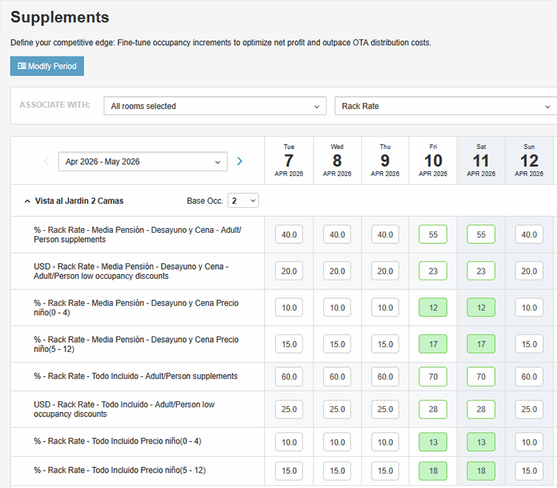The image size is (557, 488).
Task: Edit the 18 Todo Incluido niño(5-12) on Friday
Action: [x=432, y=471]
